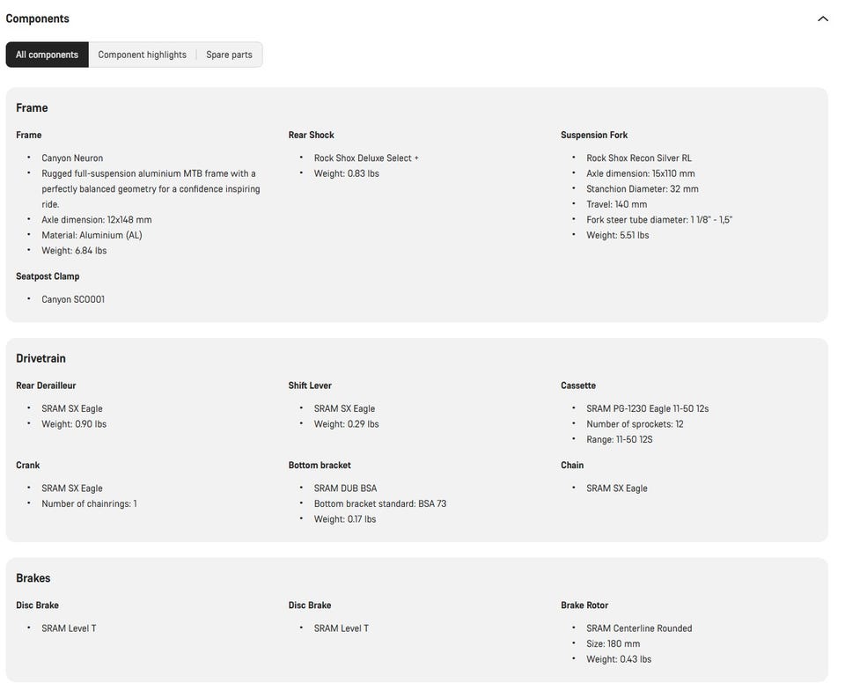Collapse the Components section chevron
The image size is (845, 690).
click(822, 18)
